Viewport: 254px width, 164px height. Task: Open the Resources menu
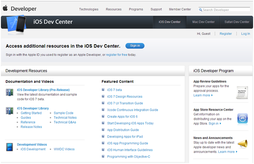click(x=114, y=10)
